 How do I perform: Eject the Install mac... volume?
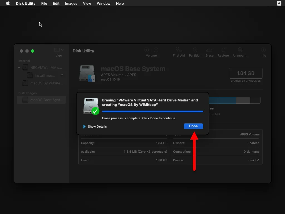62,75
